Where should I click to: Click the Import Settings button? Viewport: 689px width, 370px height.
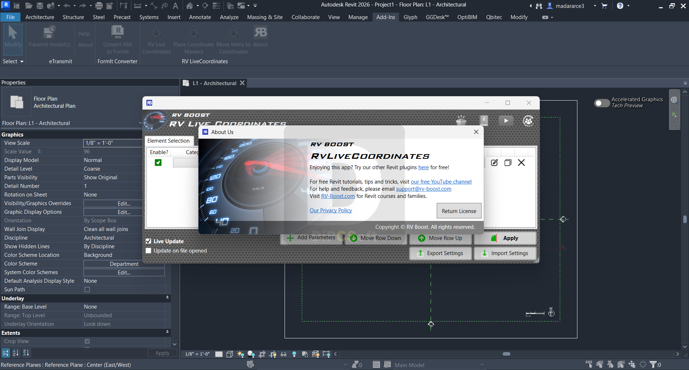[505, 253]
